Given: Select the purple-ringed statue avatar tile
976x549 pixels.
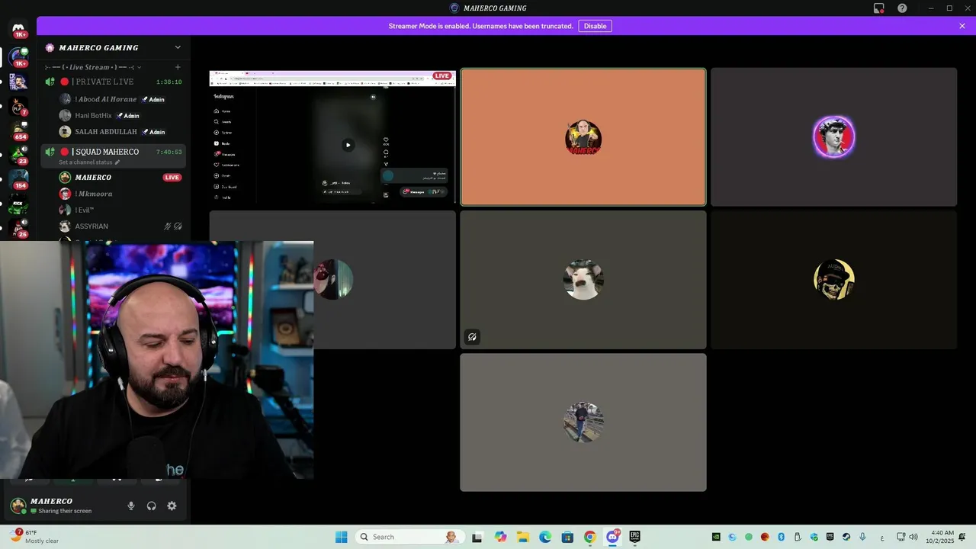Looking at the screenshot, I should 833,137.
